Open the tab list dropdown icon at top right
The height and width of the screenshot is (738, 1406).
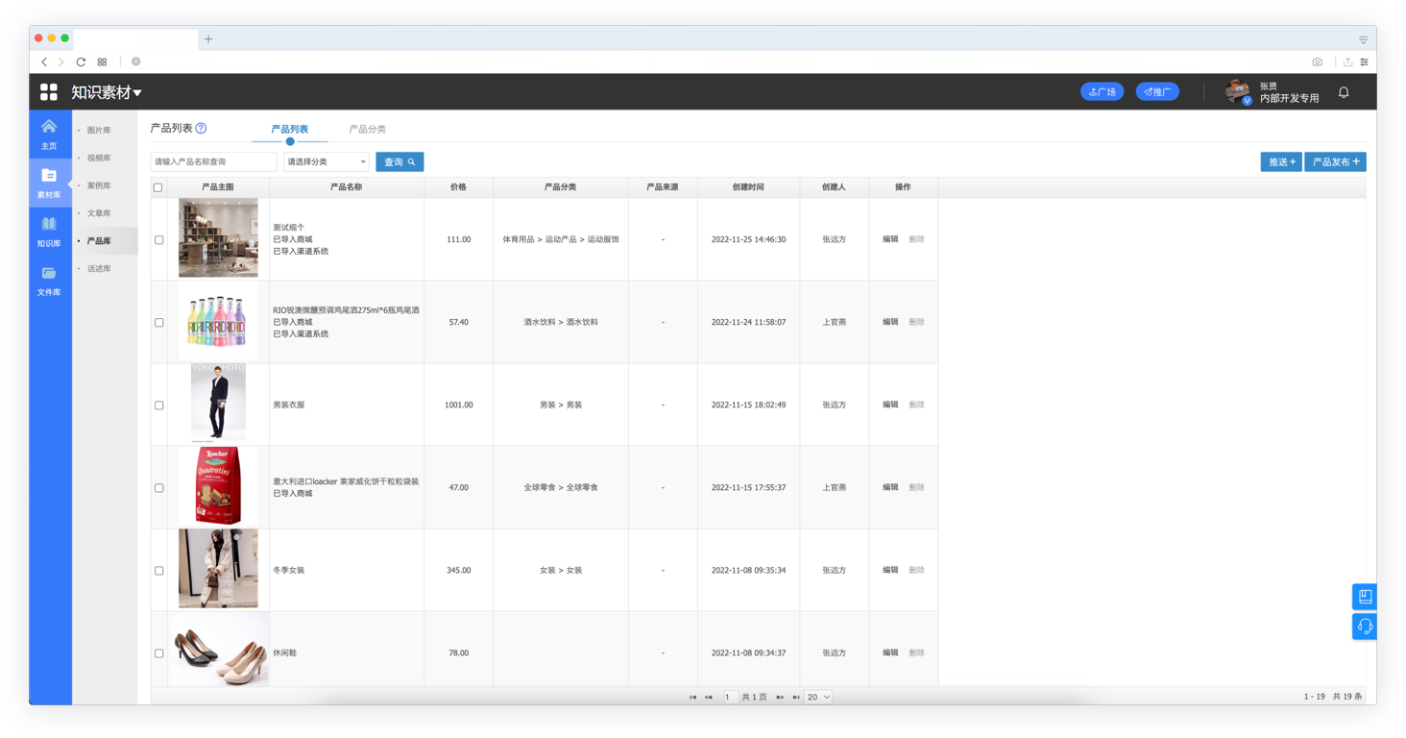pos(1363,39)
